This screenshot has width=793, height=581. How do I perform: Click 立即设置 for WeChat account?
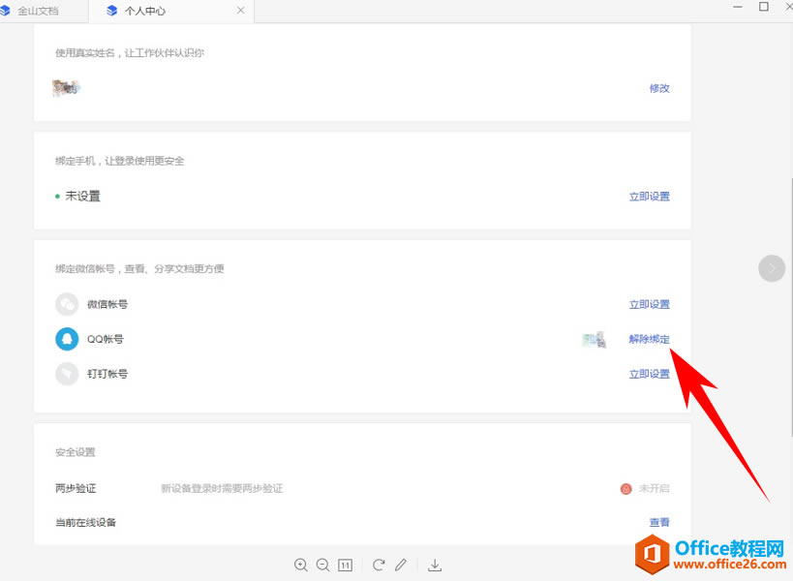pyautogui.click(x=649, y=304)
